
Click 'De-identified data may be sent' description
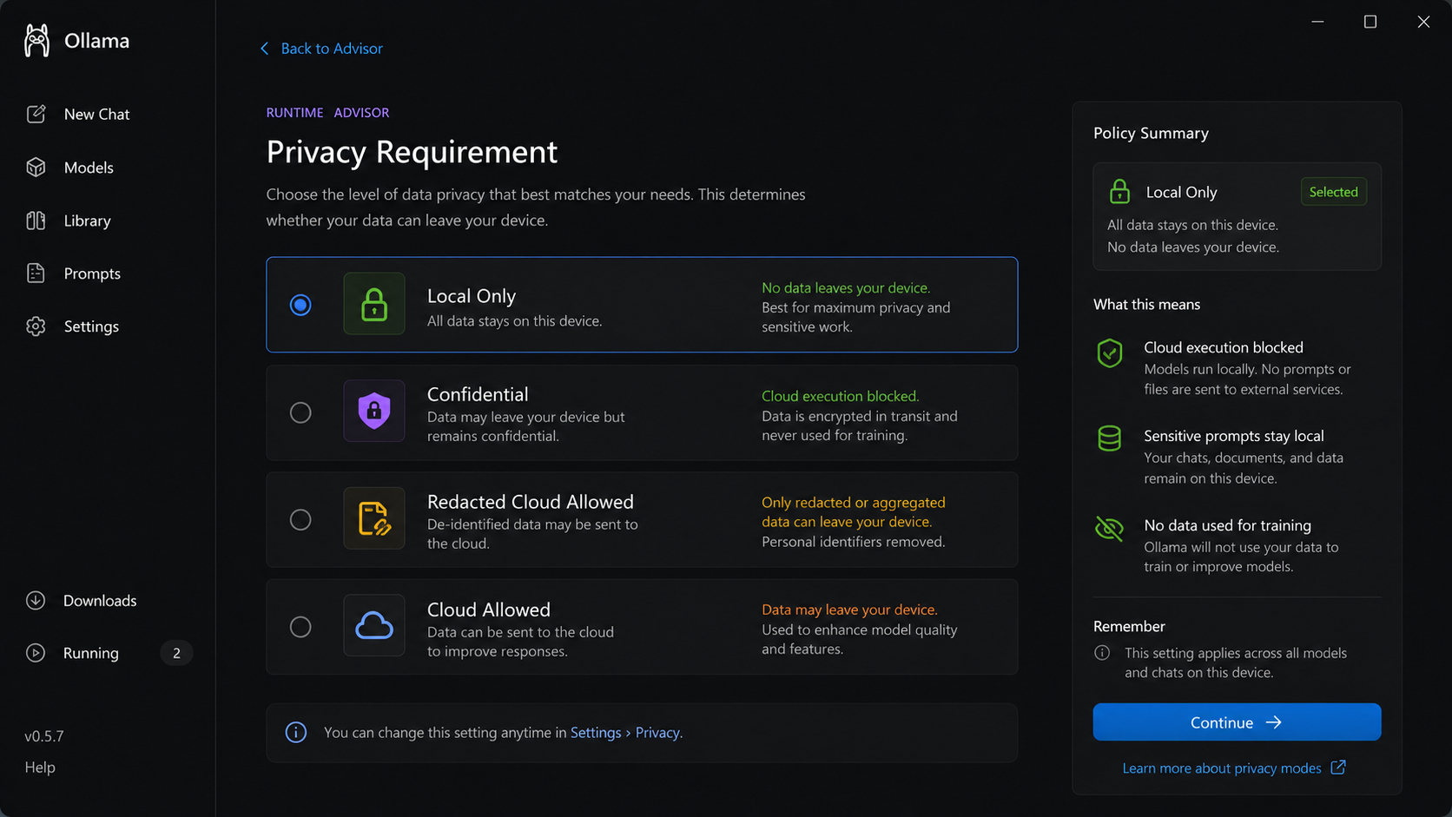click(x=532, y=533)
